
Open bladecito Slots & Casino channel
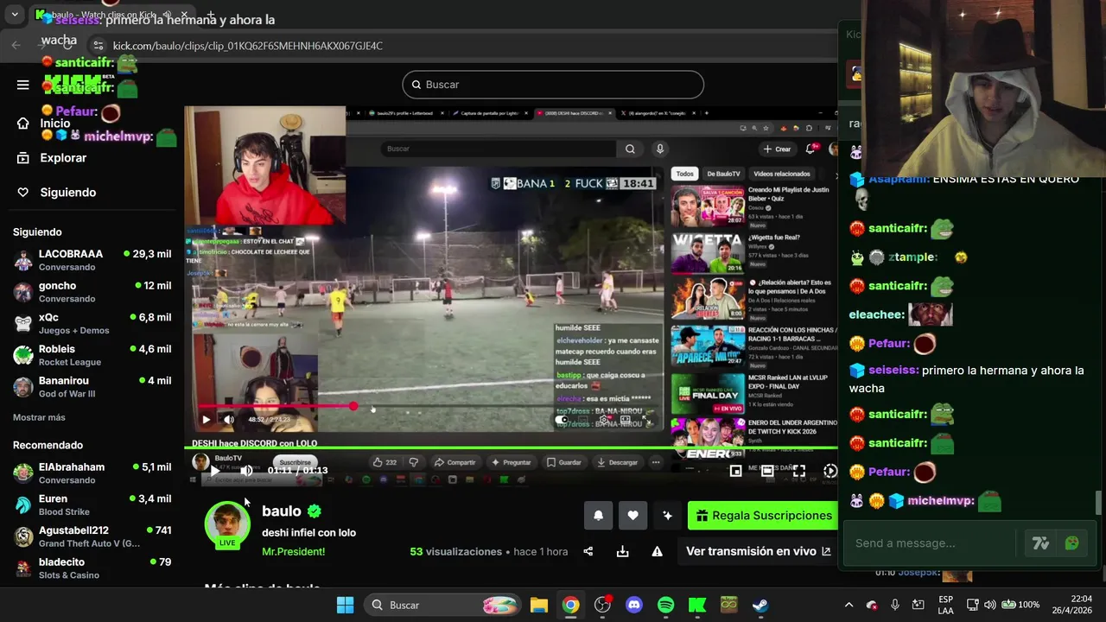92,568
